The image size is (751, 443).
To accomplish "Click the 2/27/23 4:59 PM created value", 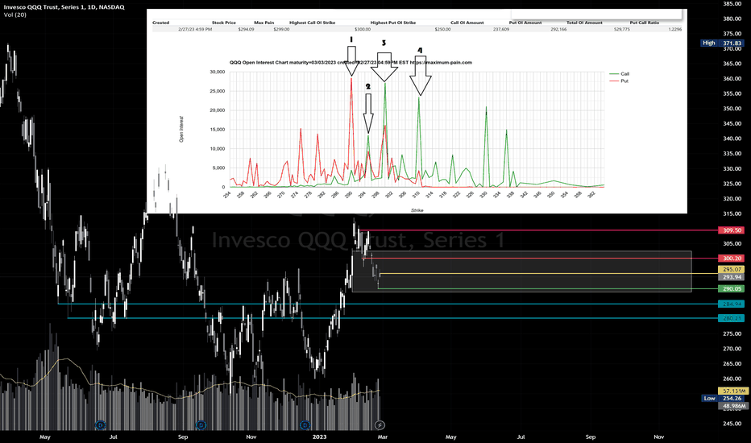I will (x=195, y=29).
